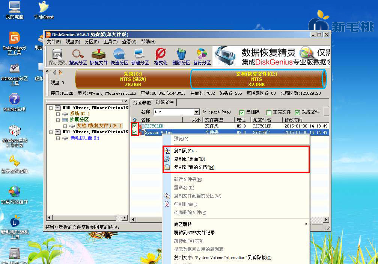
Task: Open the PECMD说明 help icon
Action: 15,102
